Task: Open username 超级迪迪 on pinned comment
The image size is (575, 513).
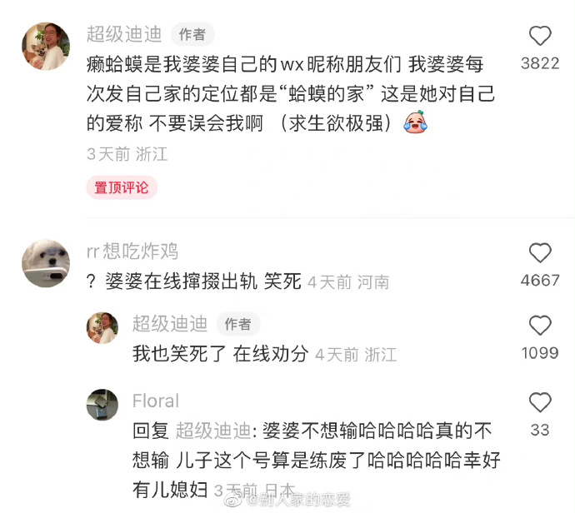Action: (x=124, y=34)
